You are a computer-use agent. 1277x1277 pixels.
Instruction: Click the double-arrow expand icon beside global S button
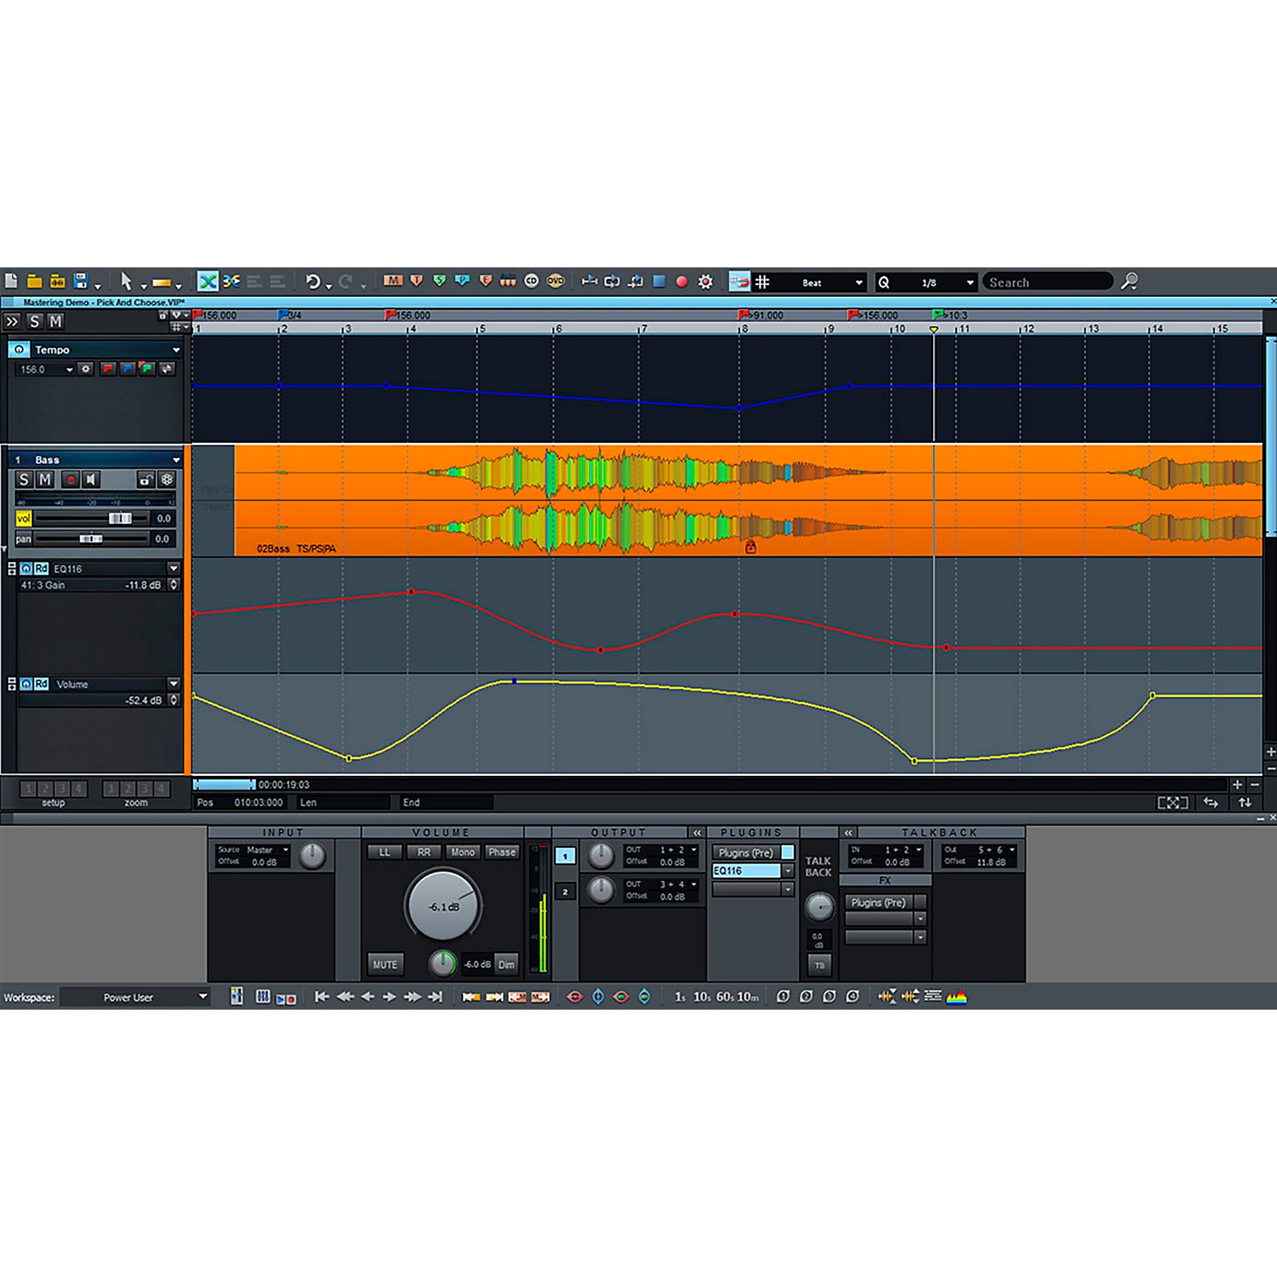pos(12,322)
